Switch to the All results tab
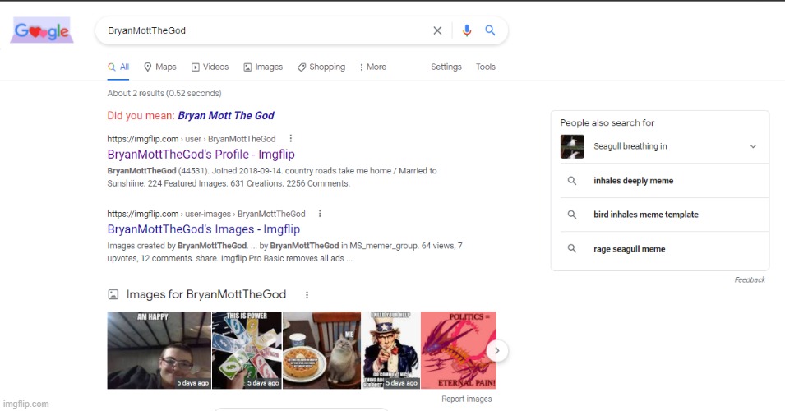785x411 pixels. click(118, 67)
